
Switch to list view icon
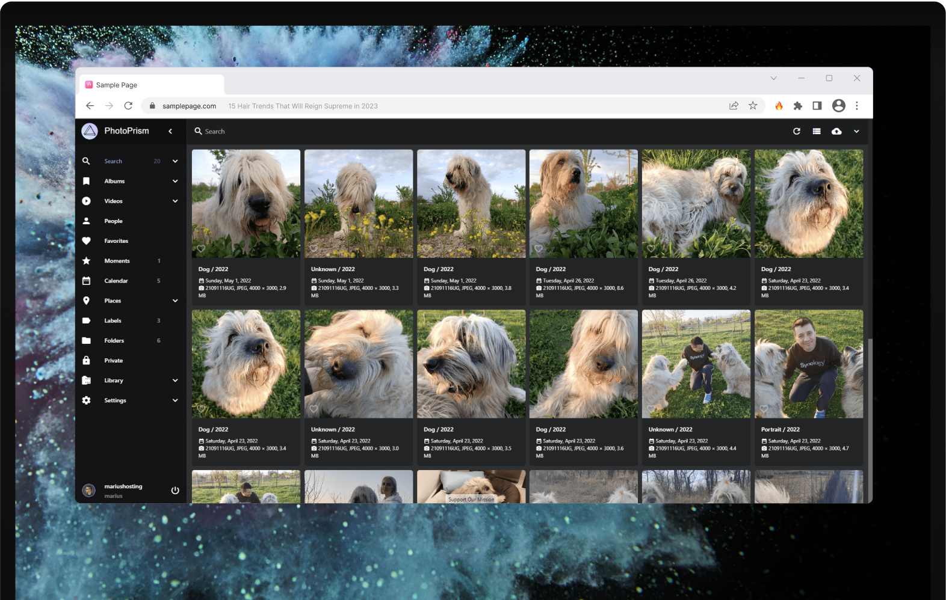(x=816, y=131)
